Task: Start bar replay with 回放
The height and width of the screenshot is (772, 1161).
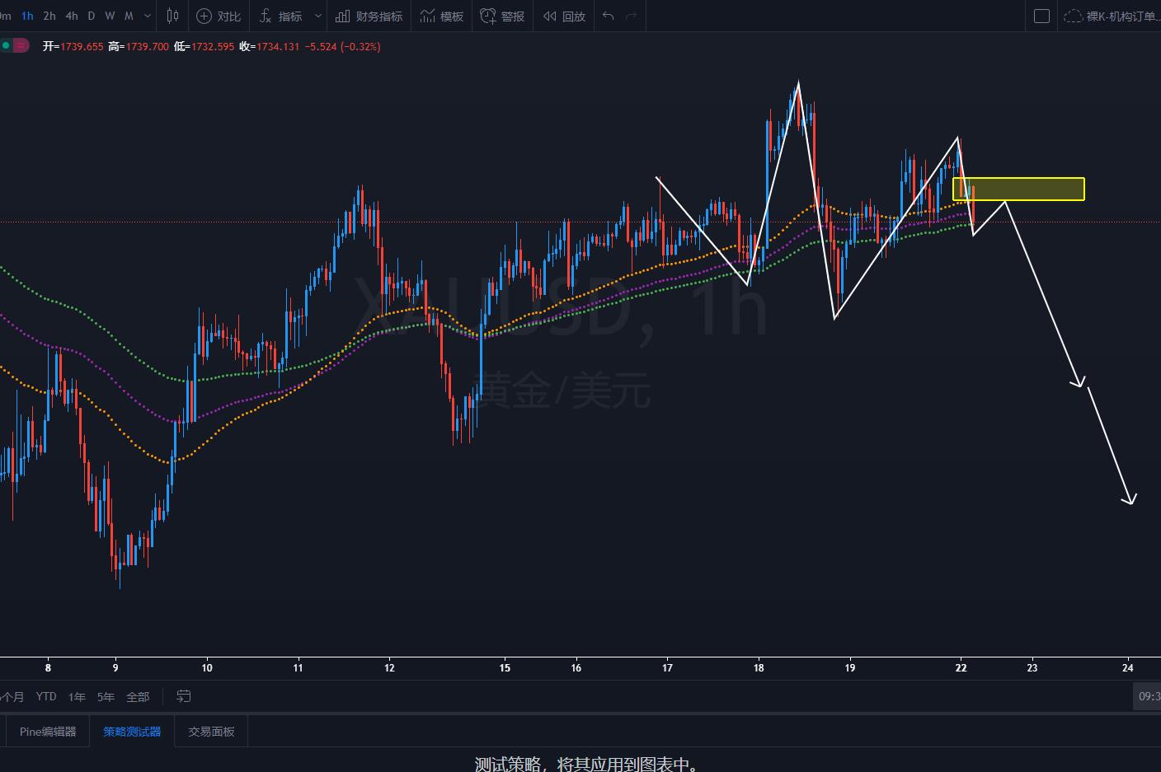Action: (564, 16)
